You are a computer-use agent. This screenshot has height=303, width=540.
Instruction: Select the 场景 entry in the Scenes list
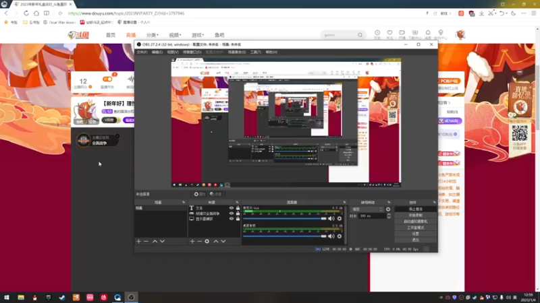pyautogui.click(x=161, y=208)
